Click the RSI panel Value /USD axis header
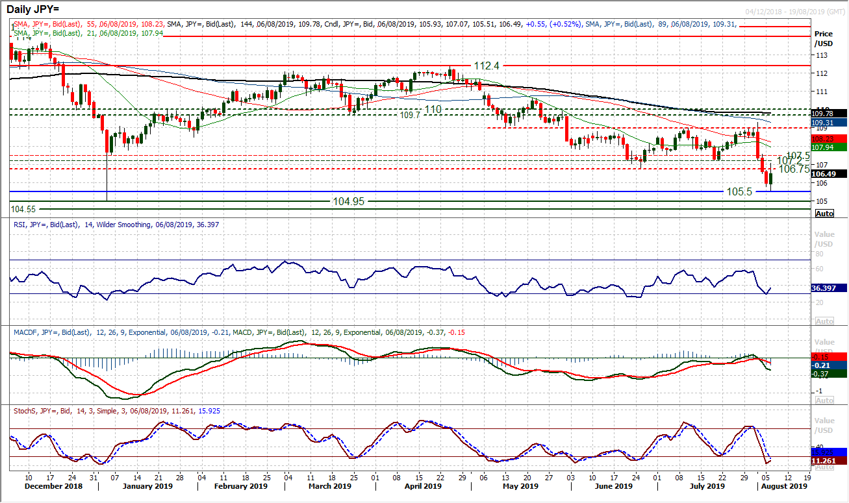 click(x=825, y=241)
